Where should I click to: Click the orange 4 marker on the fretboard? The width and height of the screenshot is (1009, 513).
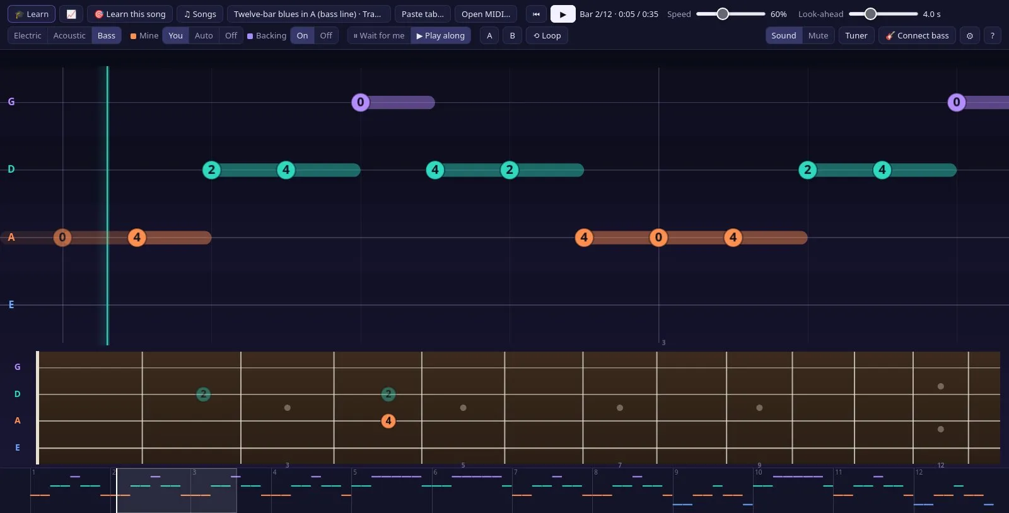tap(388, 421)
